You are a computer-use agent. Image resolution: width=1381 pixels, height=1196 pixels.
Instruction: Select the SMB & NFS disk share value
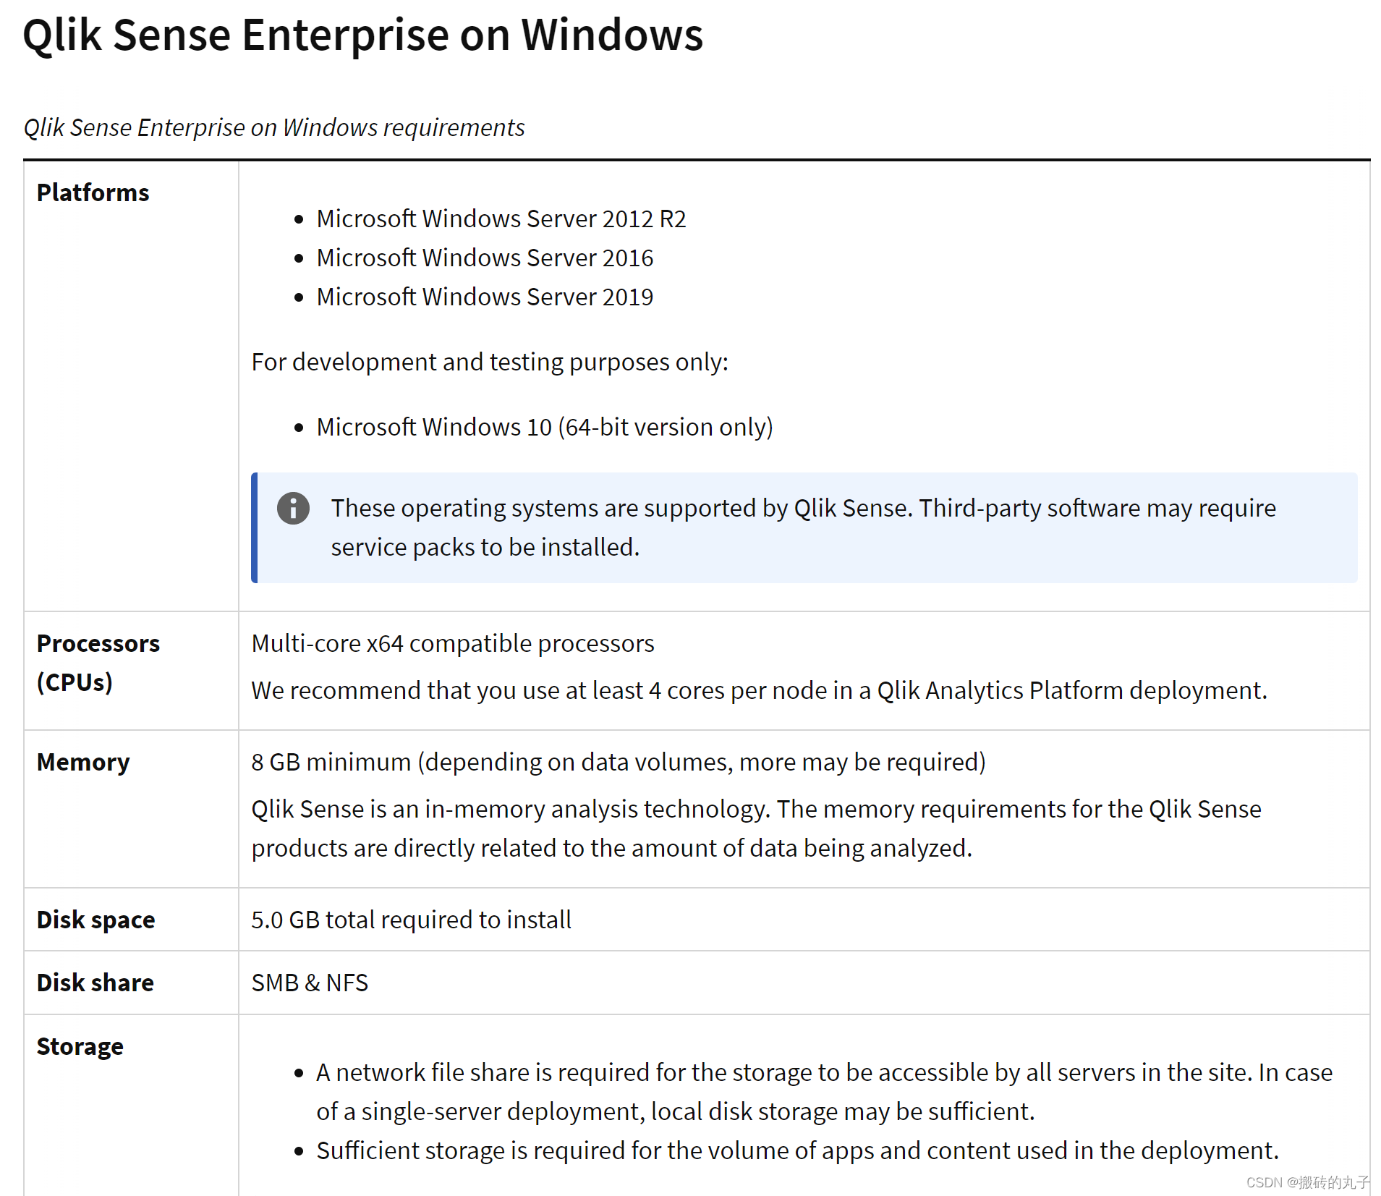[x=309, y=983]
